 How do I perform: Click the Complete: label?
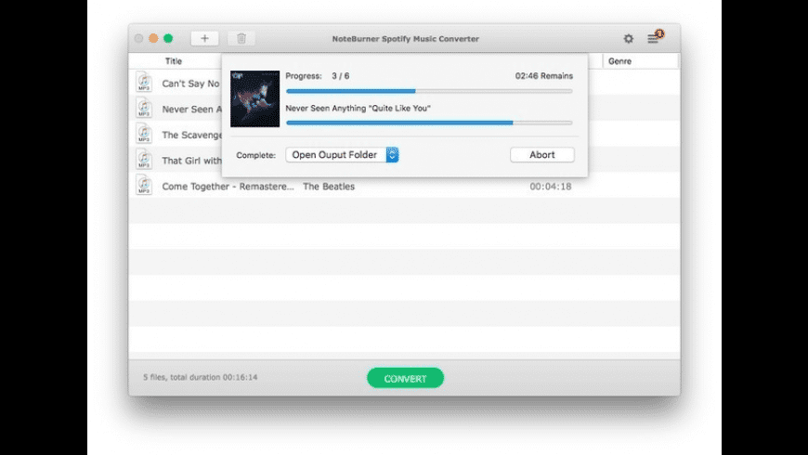[x=256, y=155]
